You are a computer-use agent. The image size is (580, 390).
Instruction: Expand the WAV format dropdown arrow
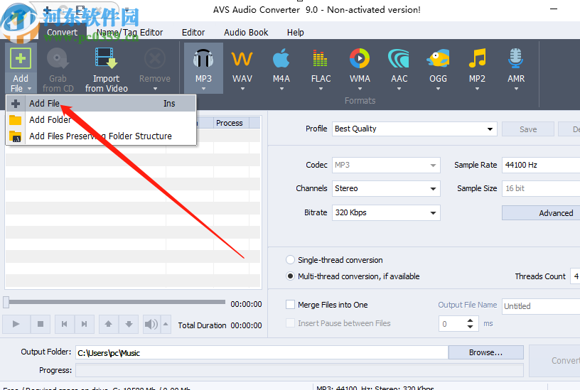(242, 89)
